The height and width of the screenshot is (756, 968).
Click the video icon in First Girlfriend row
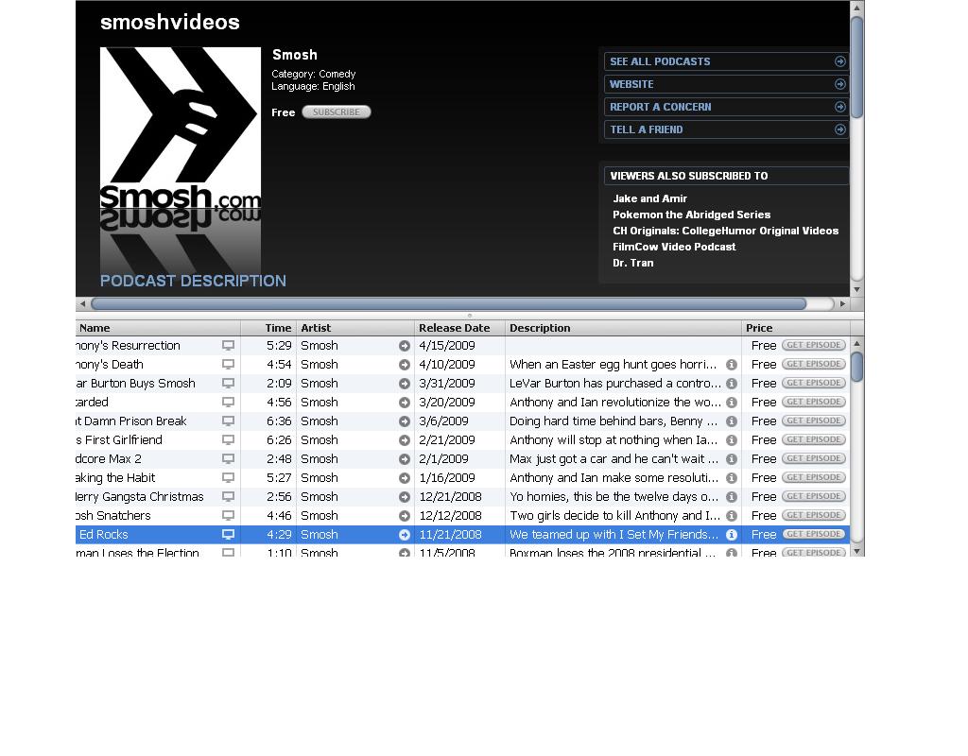tap(228, 440)
